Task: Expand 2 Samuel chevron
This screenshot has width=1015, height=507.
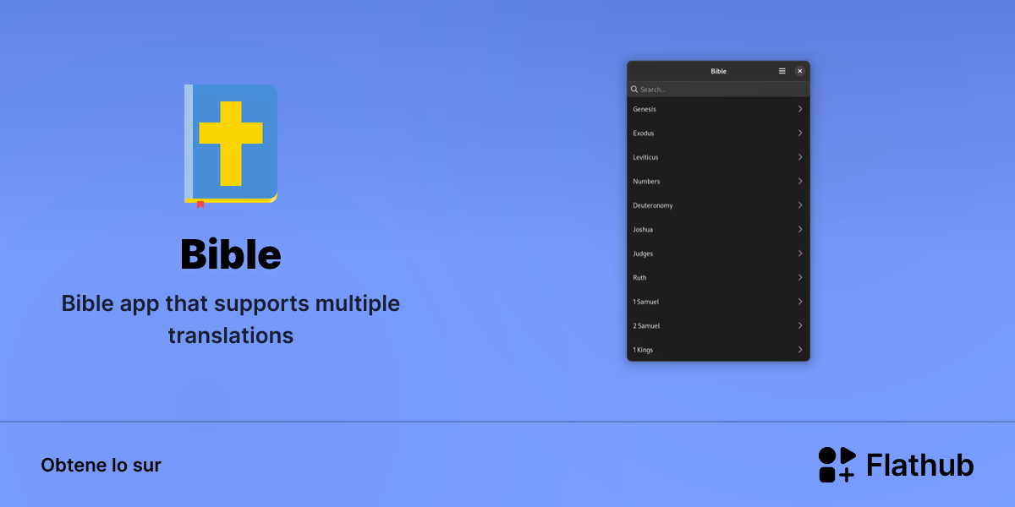Action: (800, 325)
